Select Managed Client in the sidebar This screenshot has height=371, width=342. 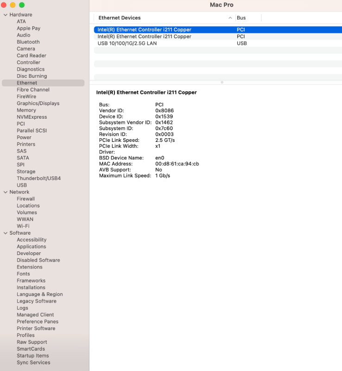[x=35, y=315]
